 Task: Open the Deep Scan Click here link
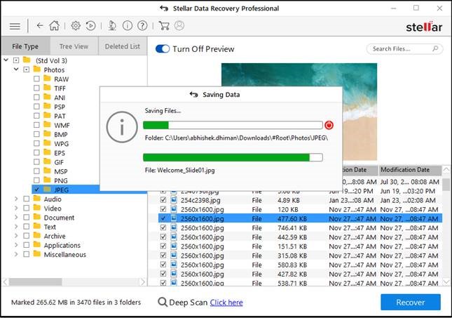coord(226,303)
